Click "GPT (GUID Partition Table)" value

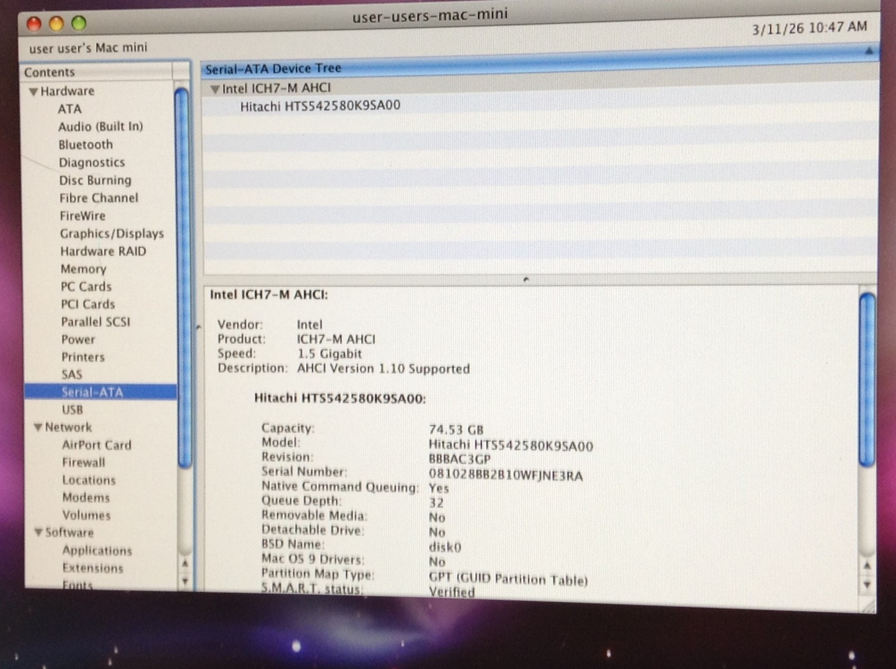pyautogui.click(x=508, y=579)
